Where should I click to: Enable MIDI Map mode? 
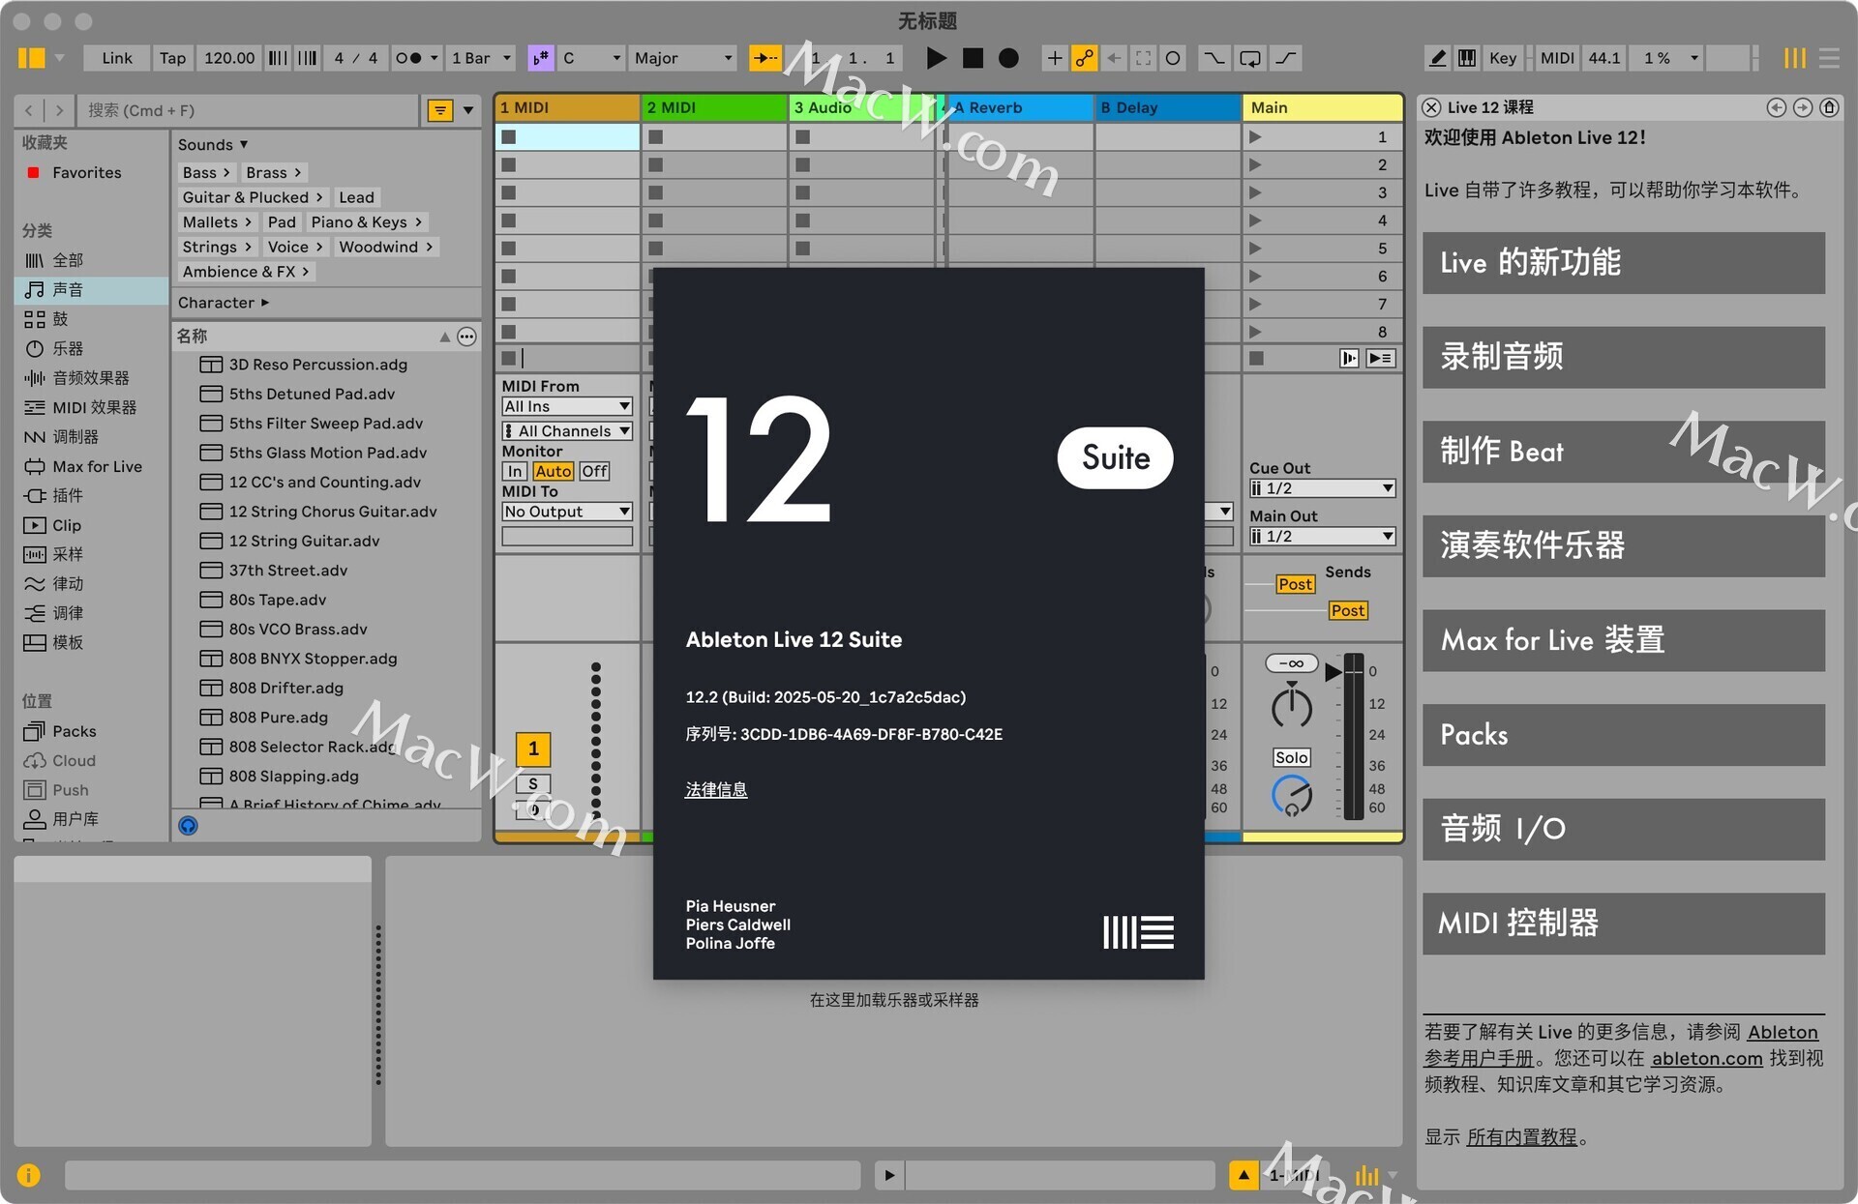pos(1557,58)
